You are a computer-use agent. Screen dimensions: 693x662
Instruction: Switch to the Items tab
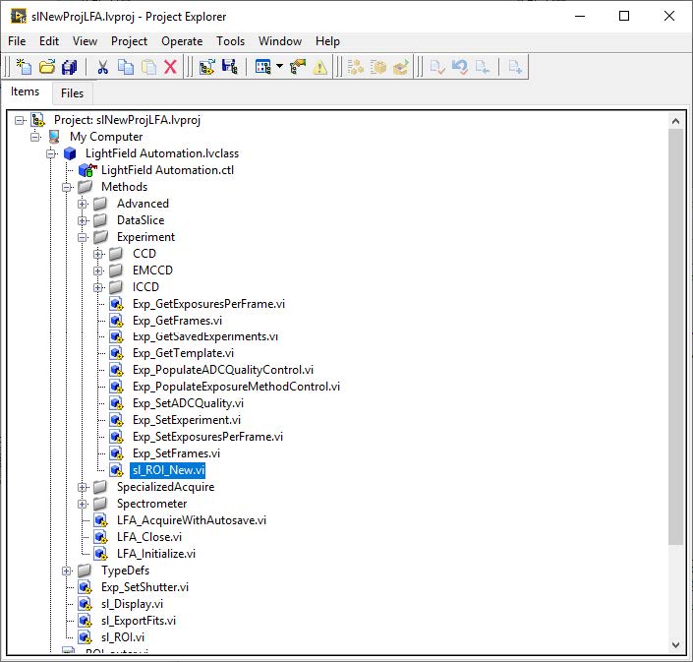[25, 91]
